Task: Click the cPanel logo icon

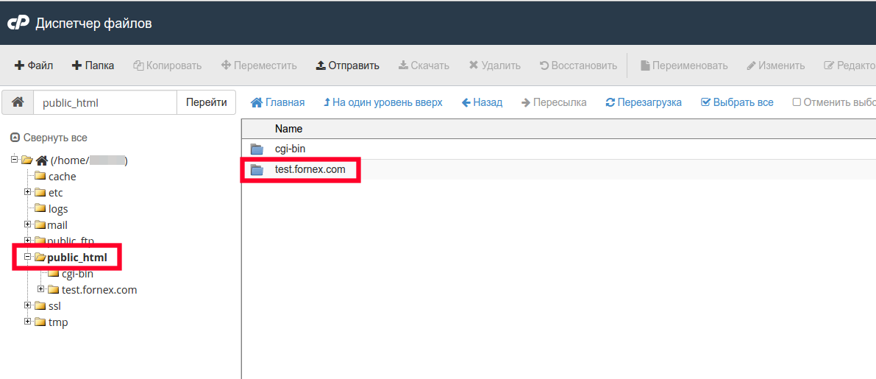Action: (18, 24)
